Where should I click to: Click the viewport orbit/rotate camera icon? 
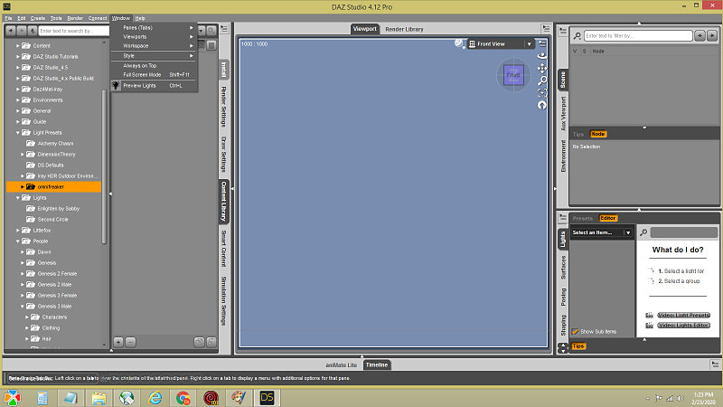(x=542, y=55)
